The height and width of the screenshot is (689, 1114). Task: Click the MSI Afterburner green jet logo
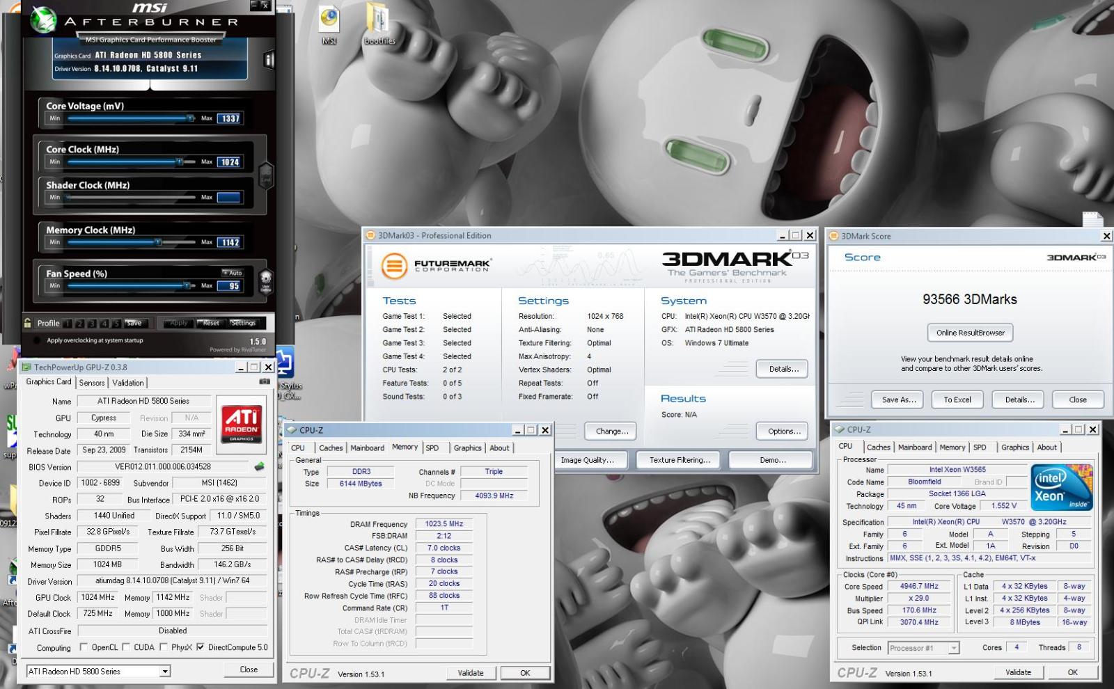pos(44,20)
